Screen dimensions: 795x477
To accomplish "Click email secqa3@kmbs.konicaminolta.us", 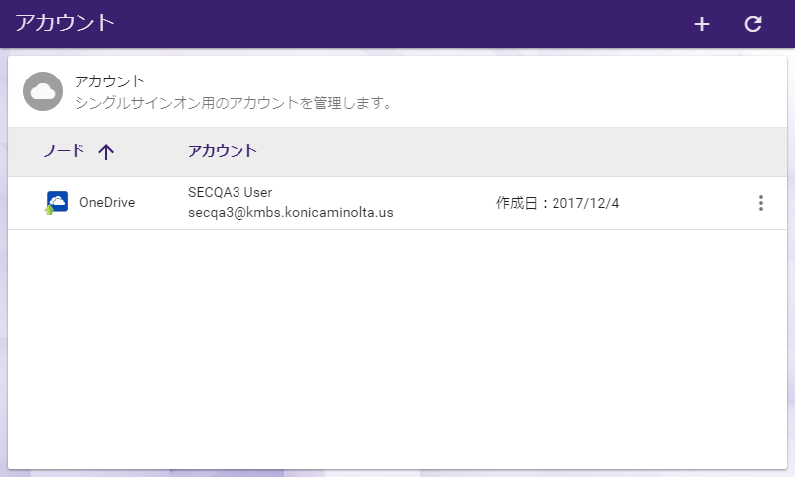I will [290, 212].
